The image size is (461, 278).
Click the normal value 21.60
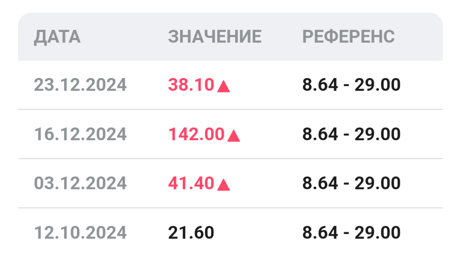point(191,233)
